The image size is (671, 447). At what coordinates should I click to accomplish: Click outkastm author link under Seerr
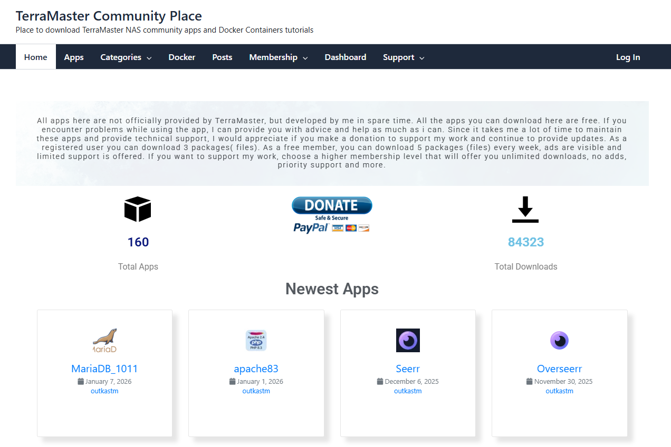click(x=408, y=391)
